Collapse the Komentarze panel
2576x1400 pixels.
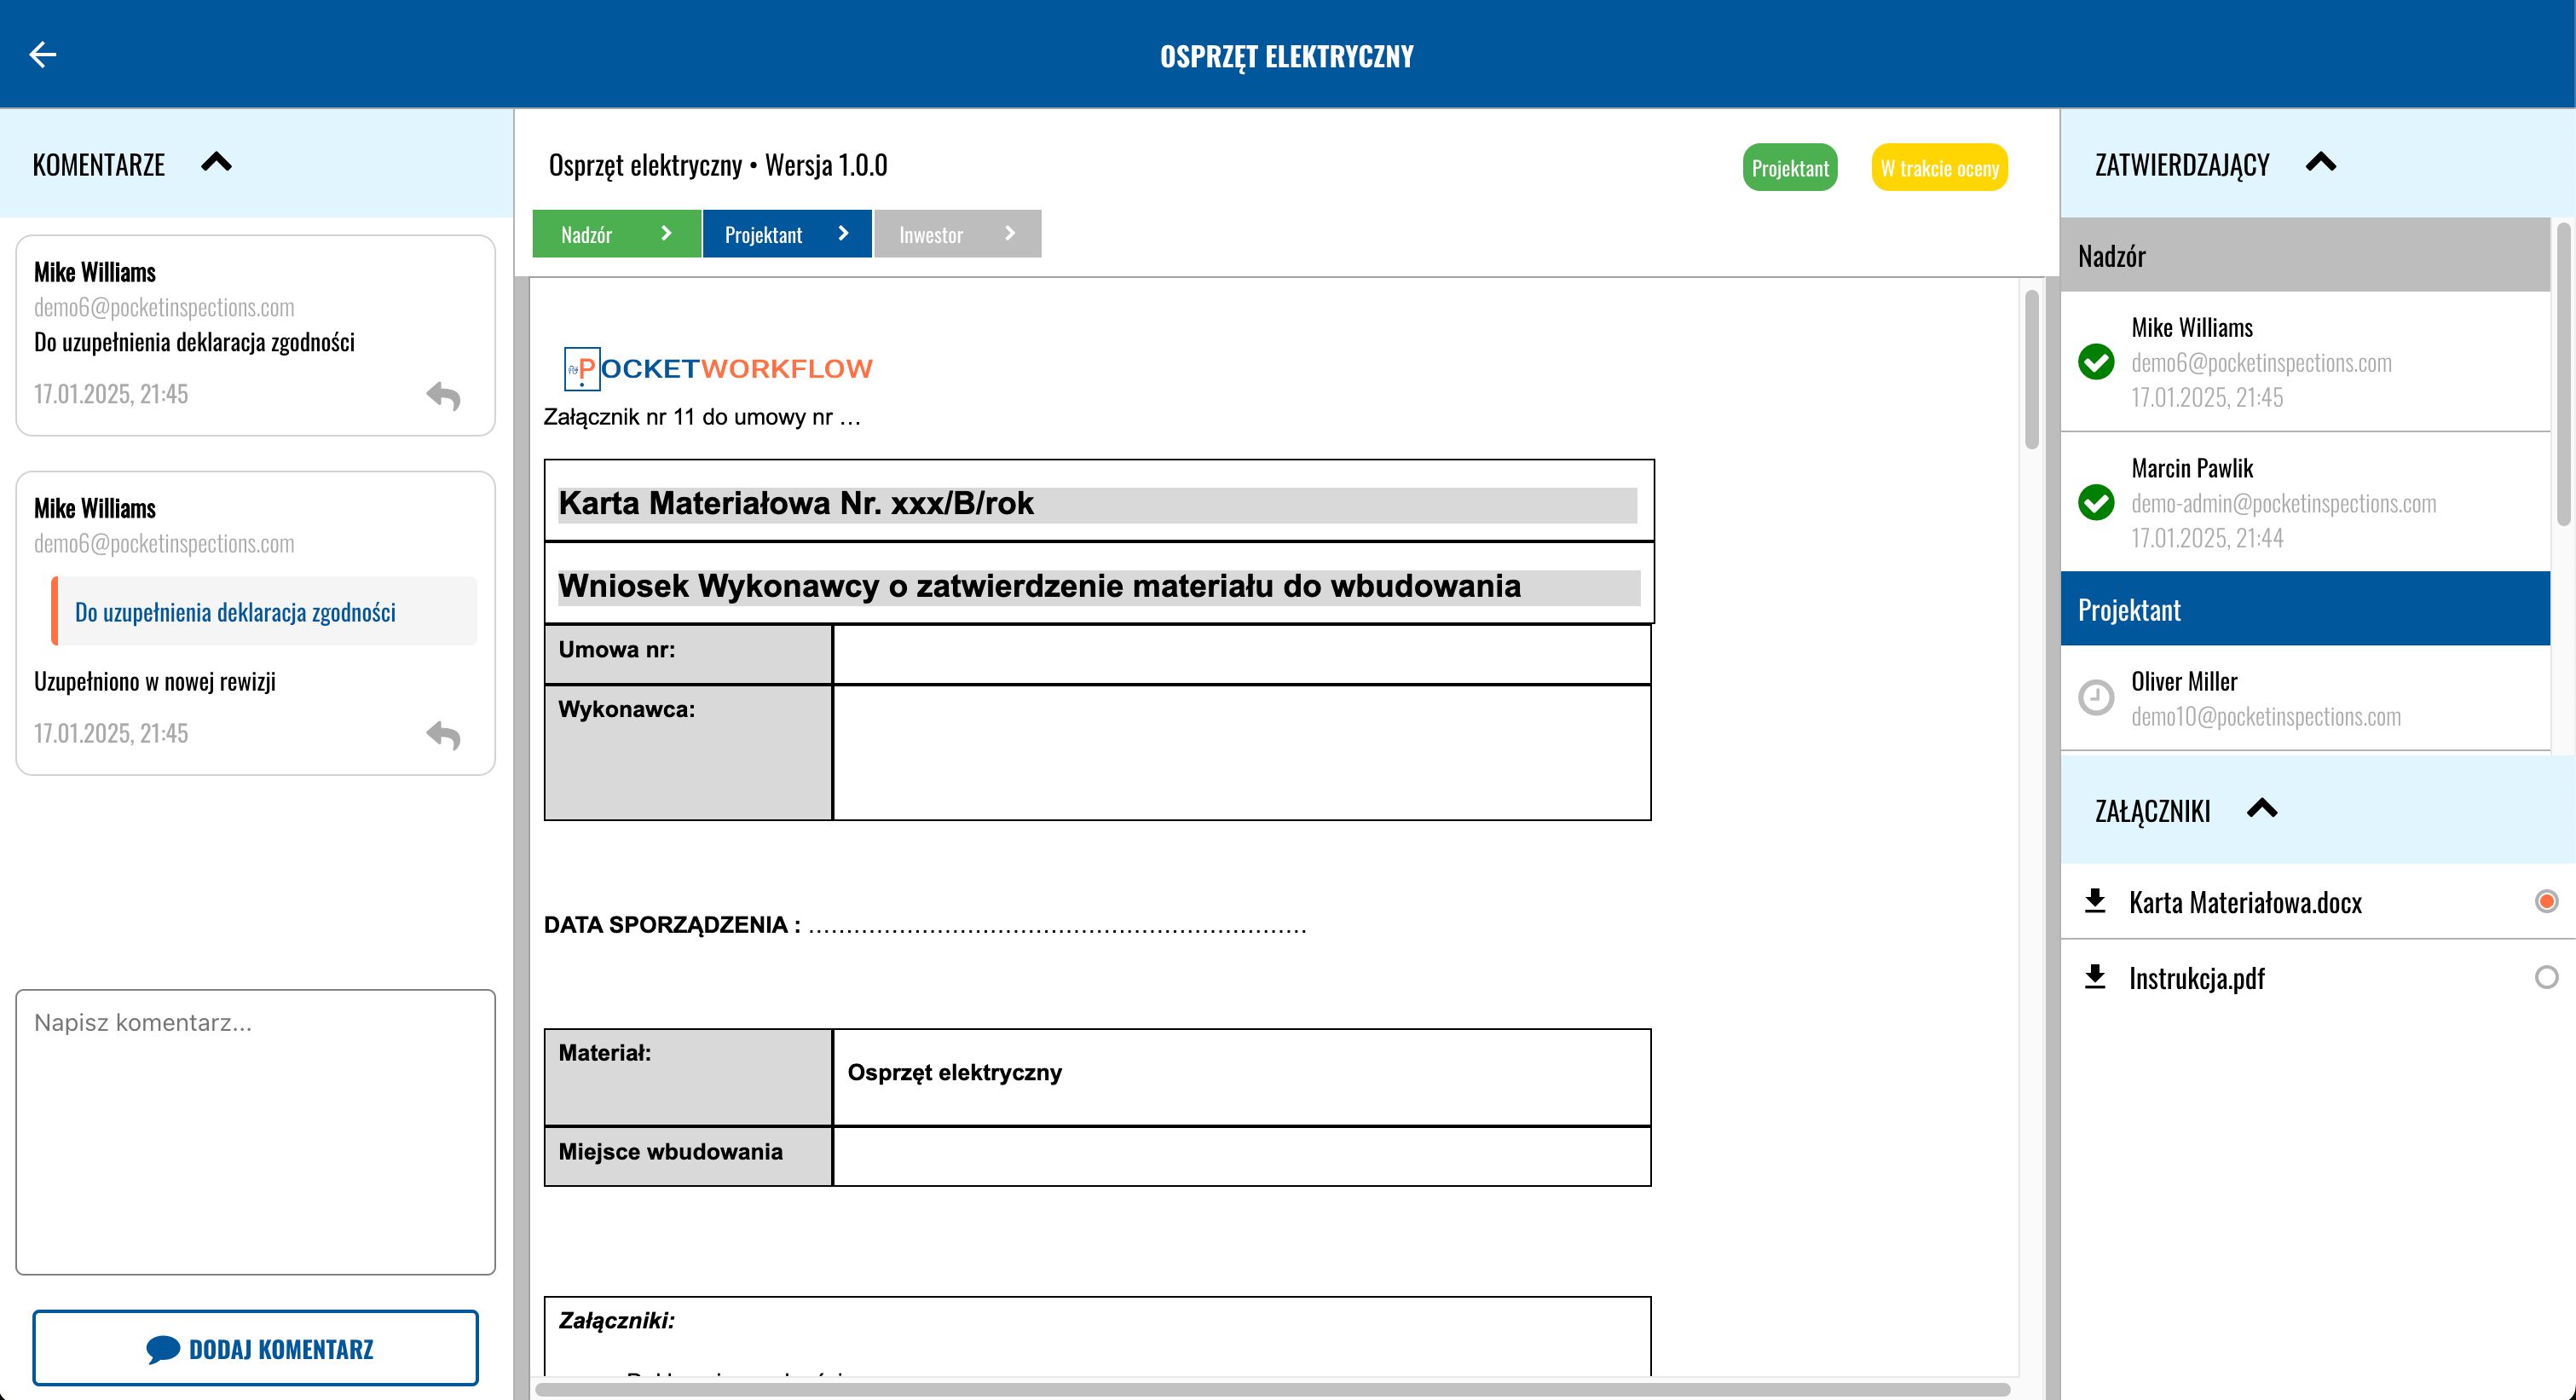216,162
